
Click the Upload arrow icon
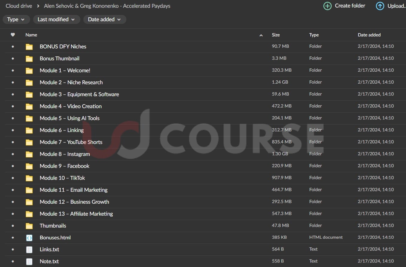(380, 6)
